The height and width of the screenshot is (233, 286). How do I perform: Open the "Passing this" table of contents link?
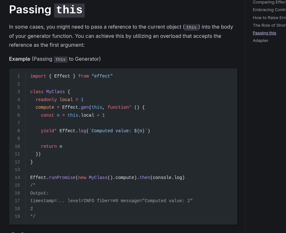pos(264,33)
